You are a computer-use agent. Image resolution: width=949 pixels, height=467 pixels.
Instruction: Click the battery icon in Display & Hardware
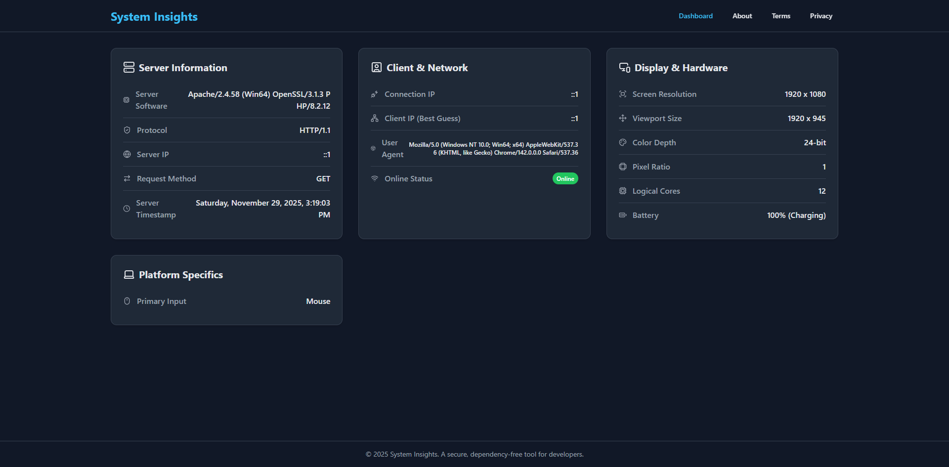click(622, 215)
